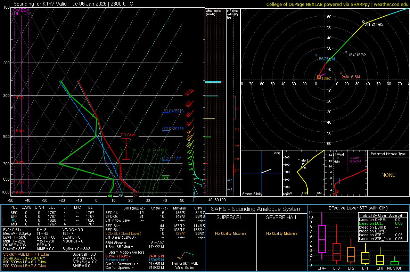
Task: Click the yellow NONE hazard text
Action: pyautogui.click(x=388, y=175)
